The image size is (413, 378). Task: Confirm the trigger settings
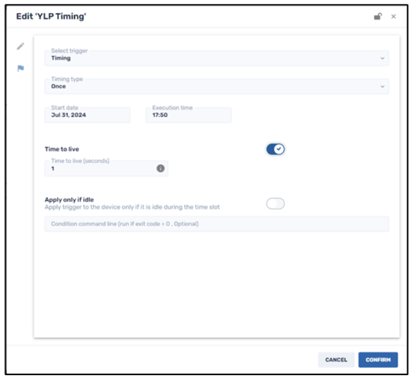click(377, 360)
